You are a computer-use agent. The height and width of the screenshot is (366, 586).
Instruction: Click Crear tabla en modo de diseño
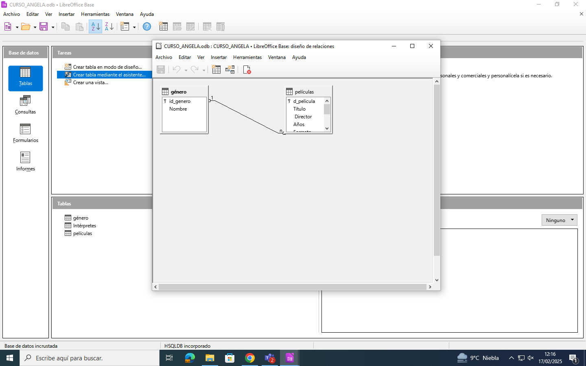point(107,67)
